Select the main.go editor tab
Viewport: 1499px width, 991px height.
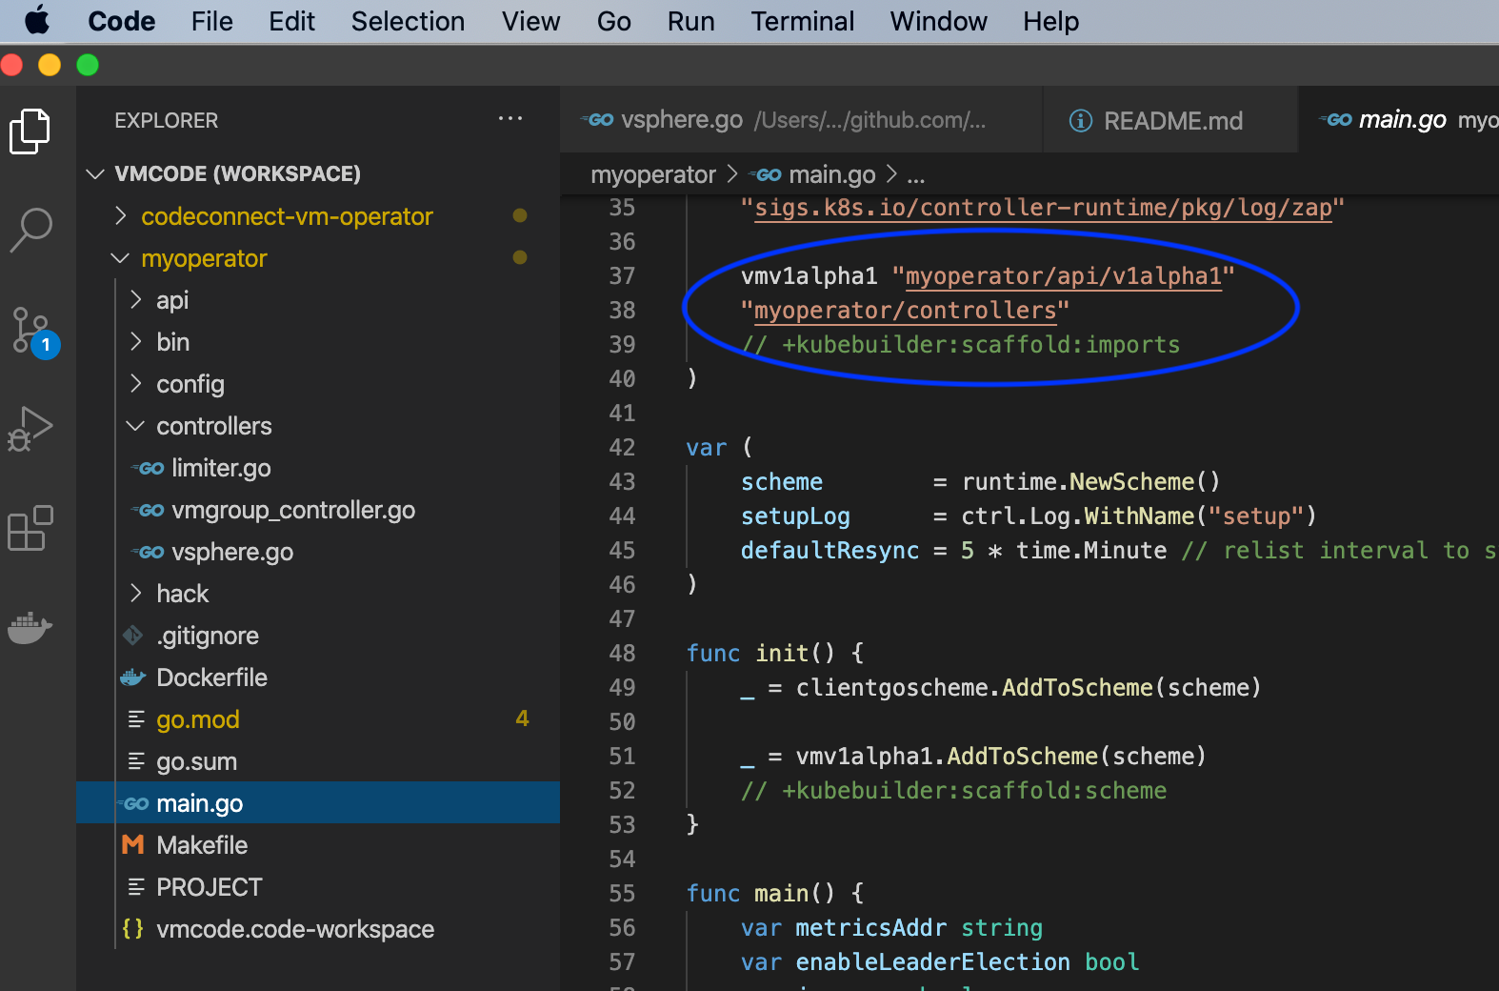[x=1399, y=120]
